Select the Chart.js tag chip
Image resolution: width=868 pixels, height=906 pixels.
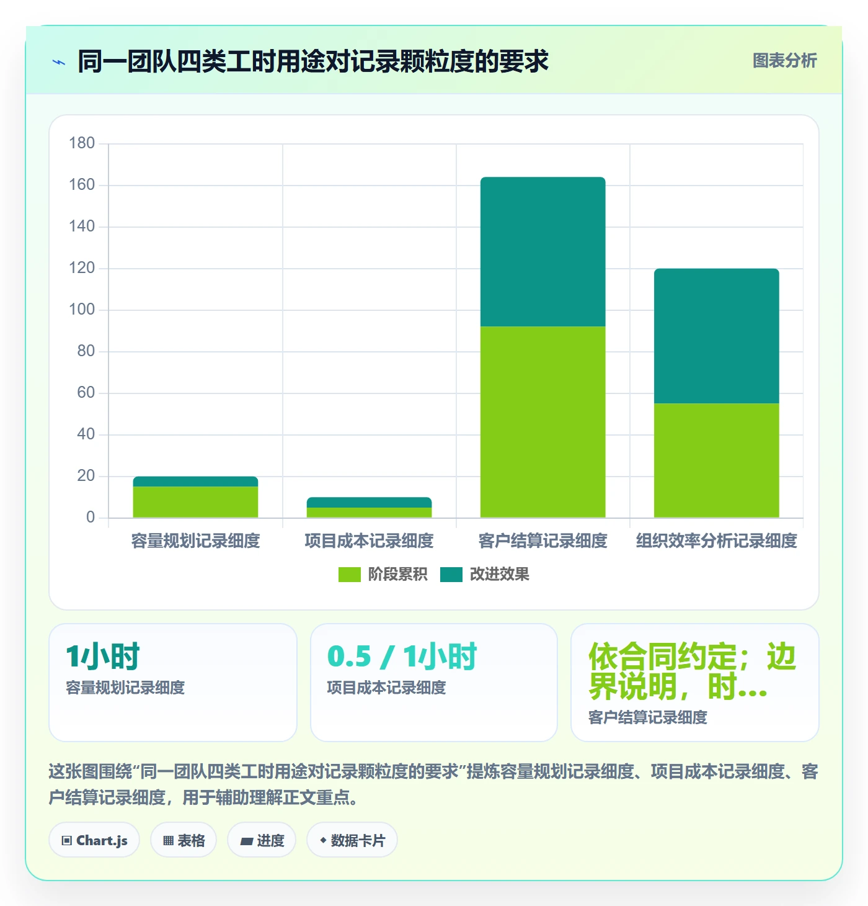[x=94, y=840]
